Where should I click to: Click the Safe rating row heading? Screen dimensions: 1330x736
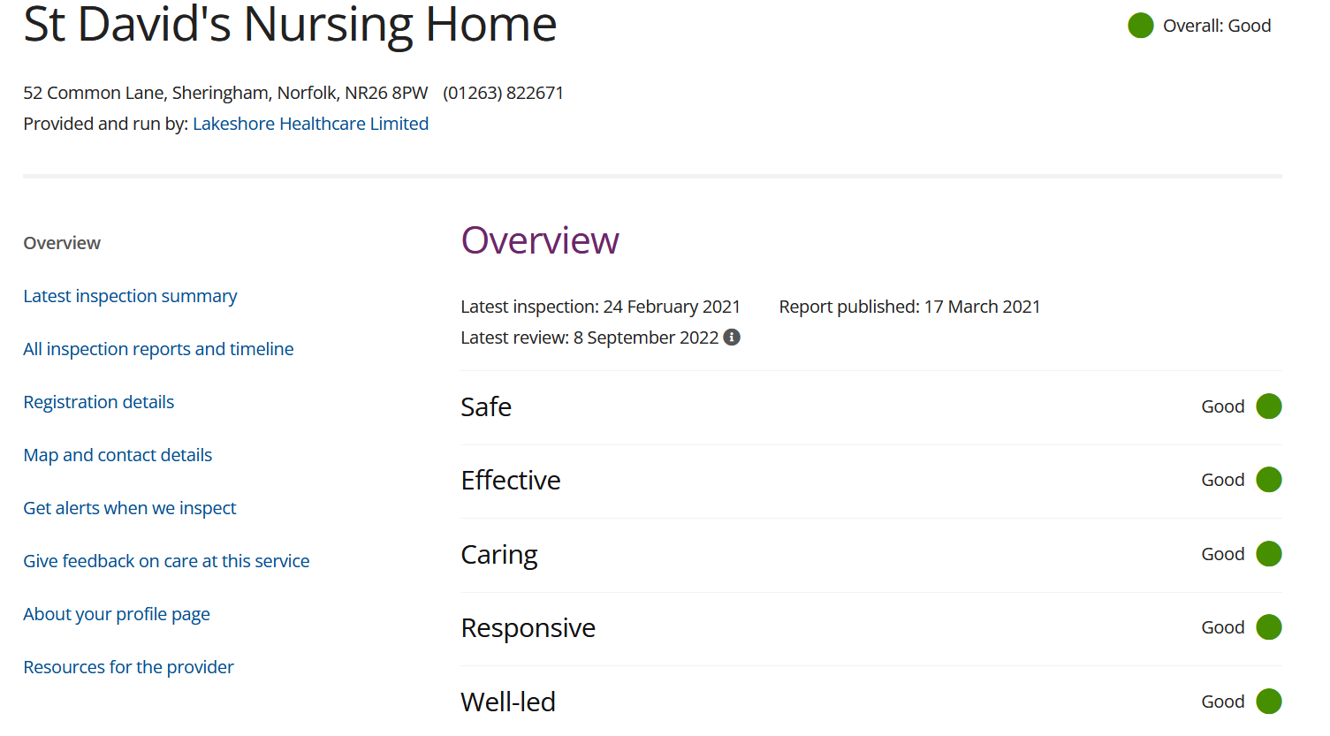pyautogui.click(x=486, y=406)
